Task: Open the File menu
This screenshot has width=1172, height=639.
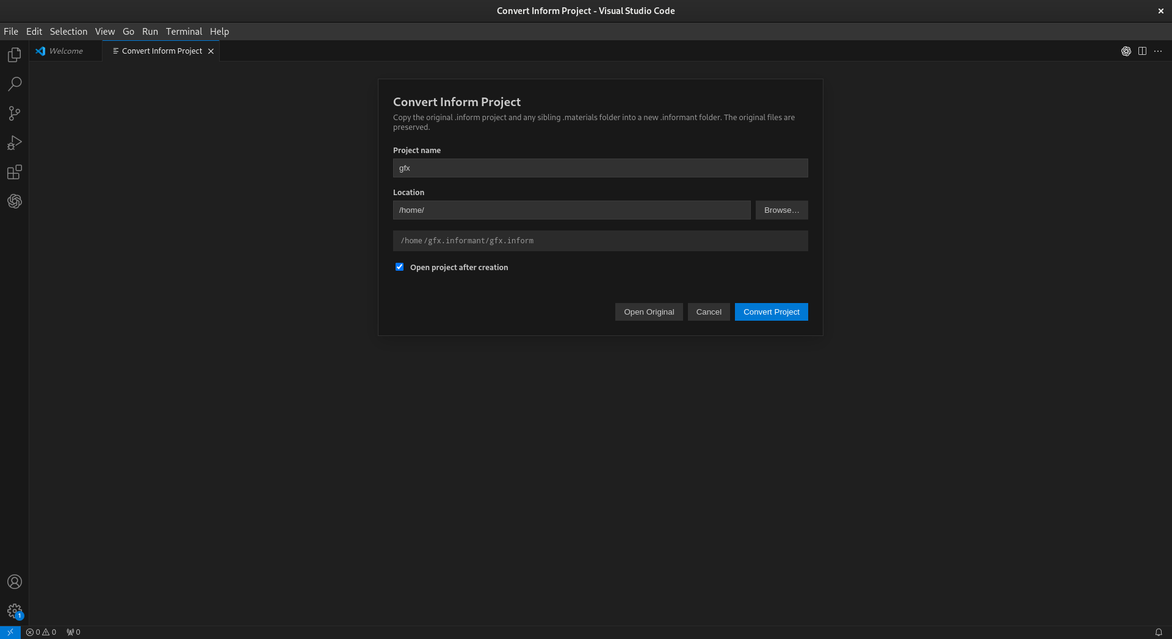Action: (11, 32)
